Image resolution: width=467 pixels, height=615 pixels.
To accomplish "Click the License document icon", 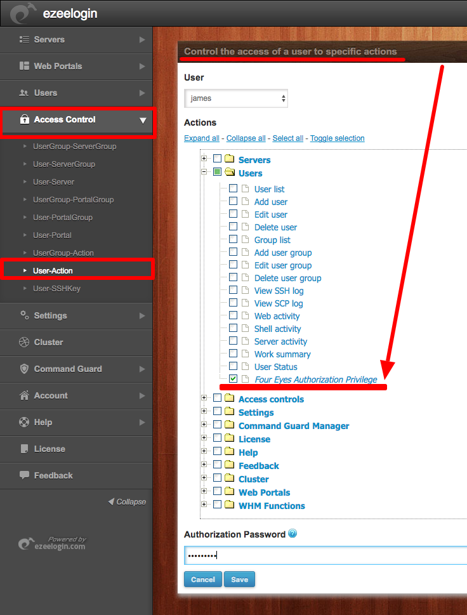I will (24, 449).
